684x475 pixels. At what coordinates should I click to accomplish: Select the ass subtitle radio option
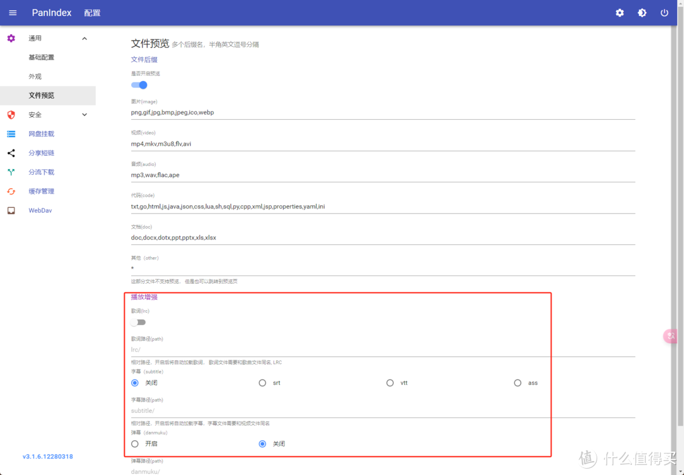[517, 383]
